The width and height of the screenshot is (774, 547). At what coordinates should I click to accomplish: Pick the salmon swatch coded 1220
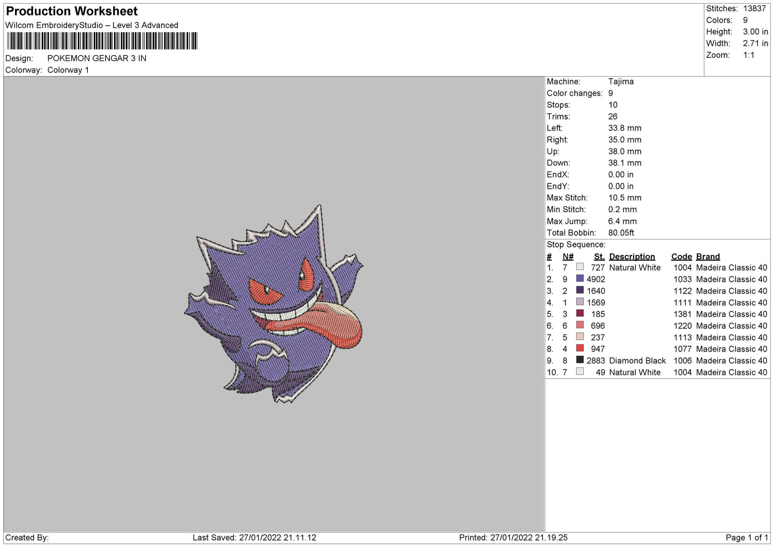click(x=580, y=325)
